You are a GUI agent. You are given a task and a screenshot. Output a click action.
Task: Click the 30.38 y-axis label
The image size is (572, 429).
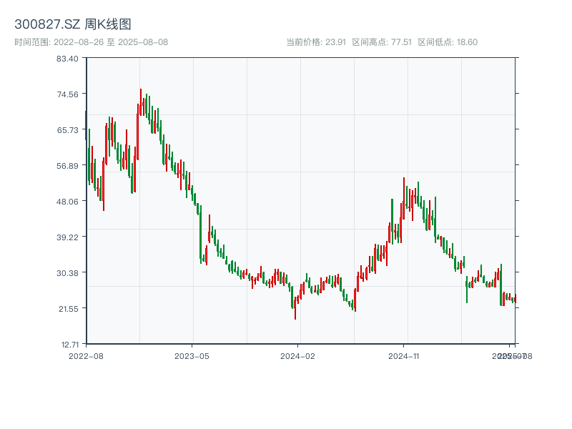pos(67,273)
